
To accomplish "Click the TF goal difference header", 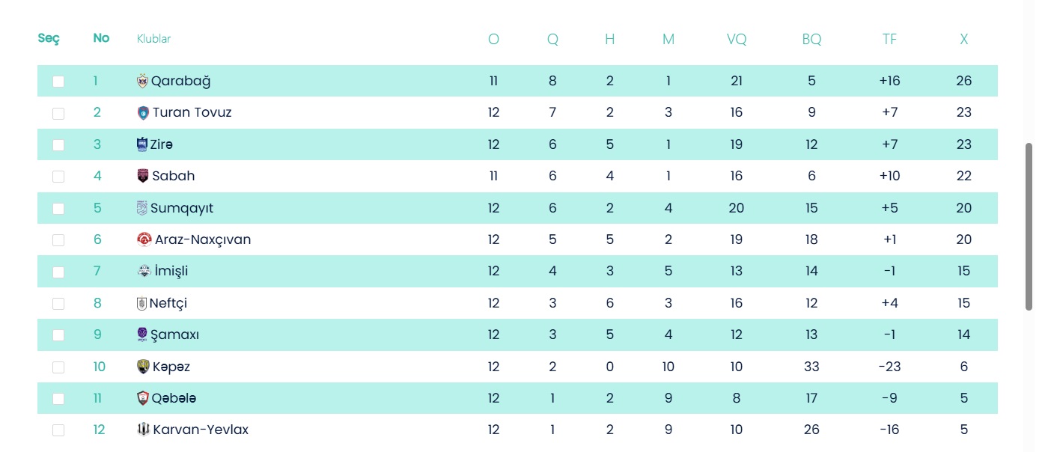I will pos(889,40).
